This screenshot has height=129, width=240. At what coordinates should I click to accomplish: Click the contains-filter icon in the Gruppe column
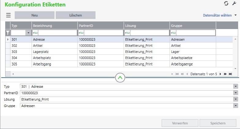click(x=173, y=33)
